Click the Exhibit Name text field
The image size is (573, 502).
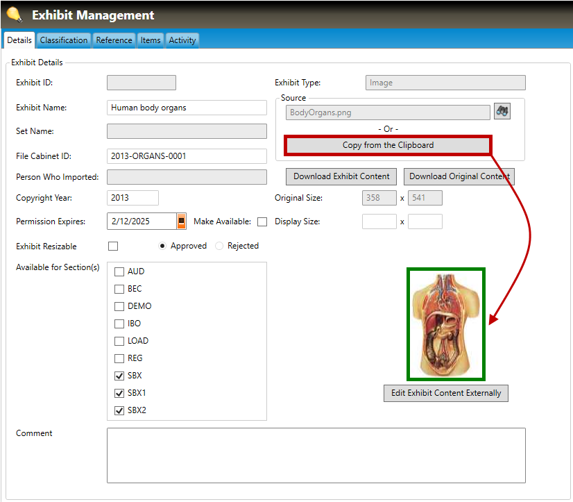tap(187, 108)
